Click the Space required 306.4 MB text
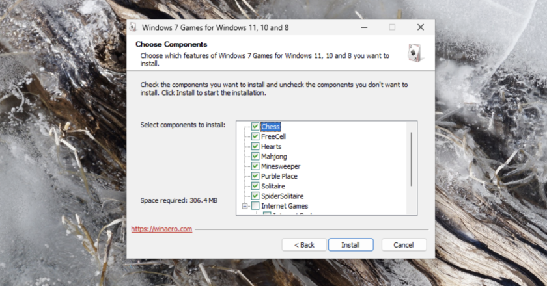Image resolution: width=547 pixels, height=286 pixels. 178,200
